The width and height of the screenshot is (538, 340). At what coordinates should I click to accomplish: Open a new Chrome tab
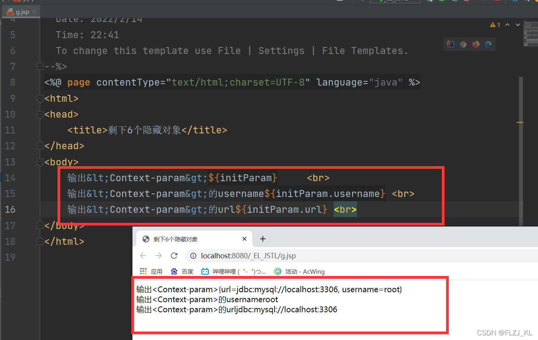pyautogui.click(x=263, y=239)
